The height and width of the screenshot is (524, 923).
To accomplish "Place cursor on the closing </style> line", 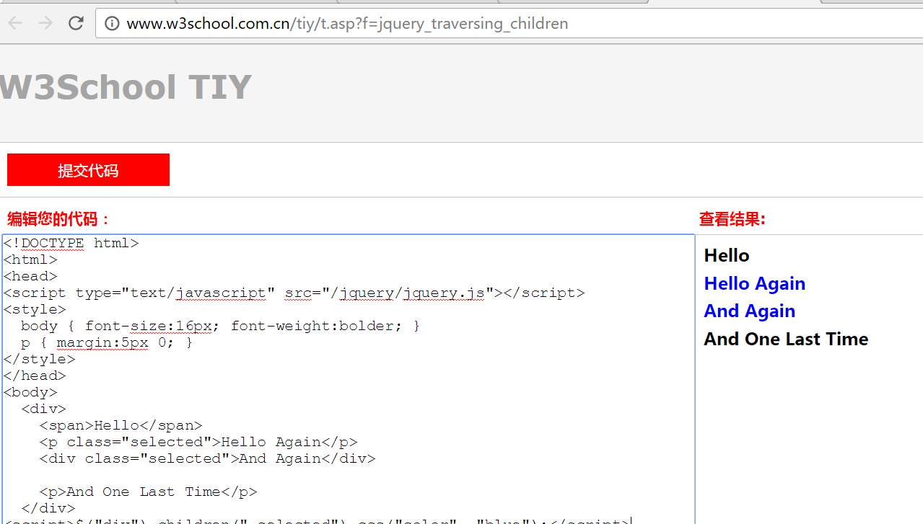I will click(x=40, y=359).
